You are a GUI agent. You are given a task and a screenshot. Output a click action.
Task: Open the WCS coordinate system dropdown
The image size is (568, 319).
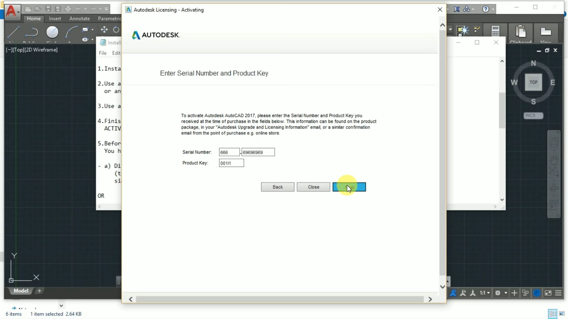533,116
